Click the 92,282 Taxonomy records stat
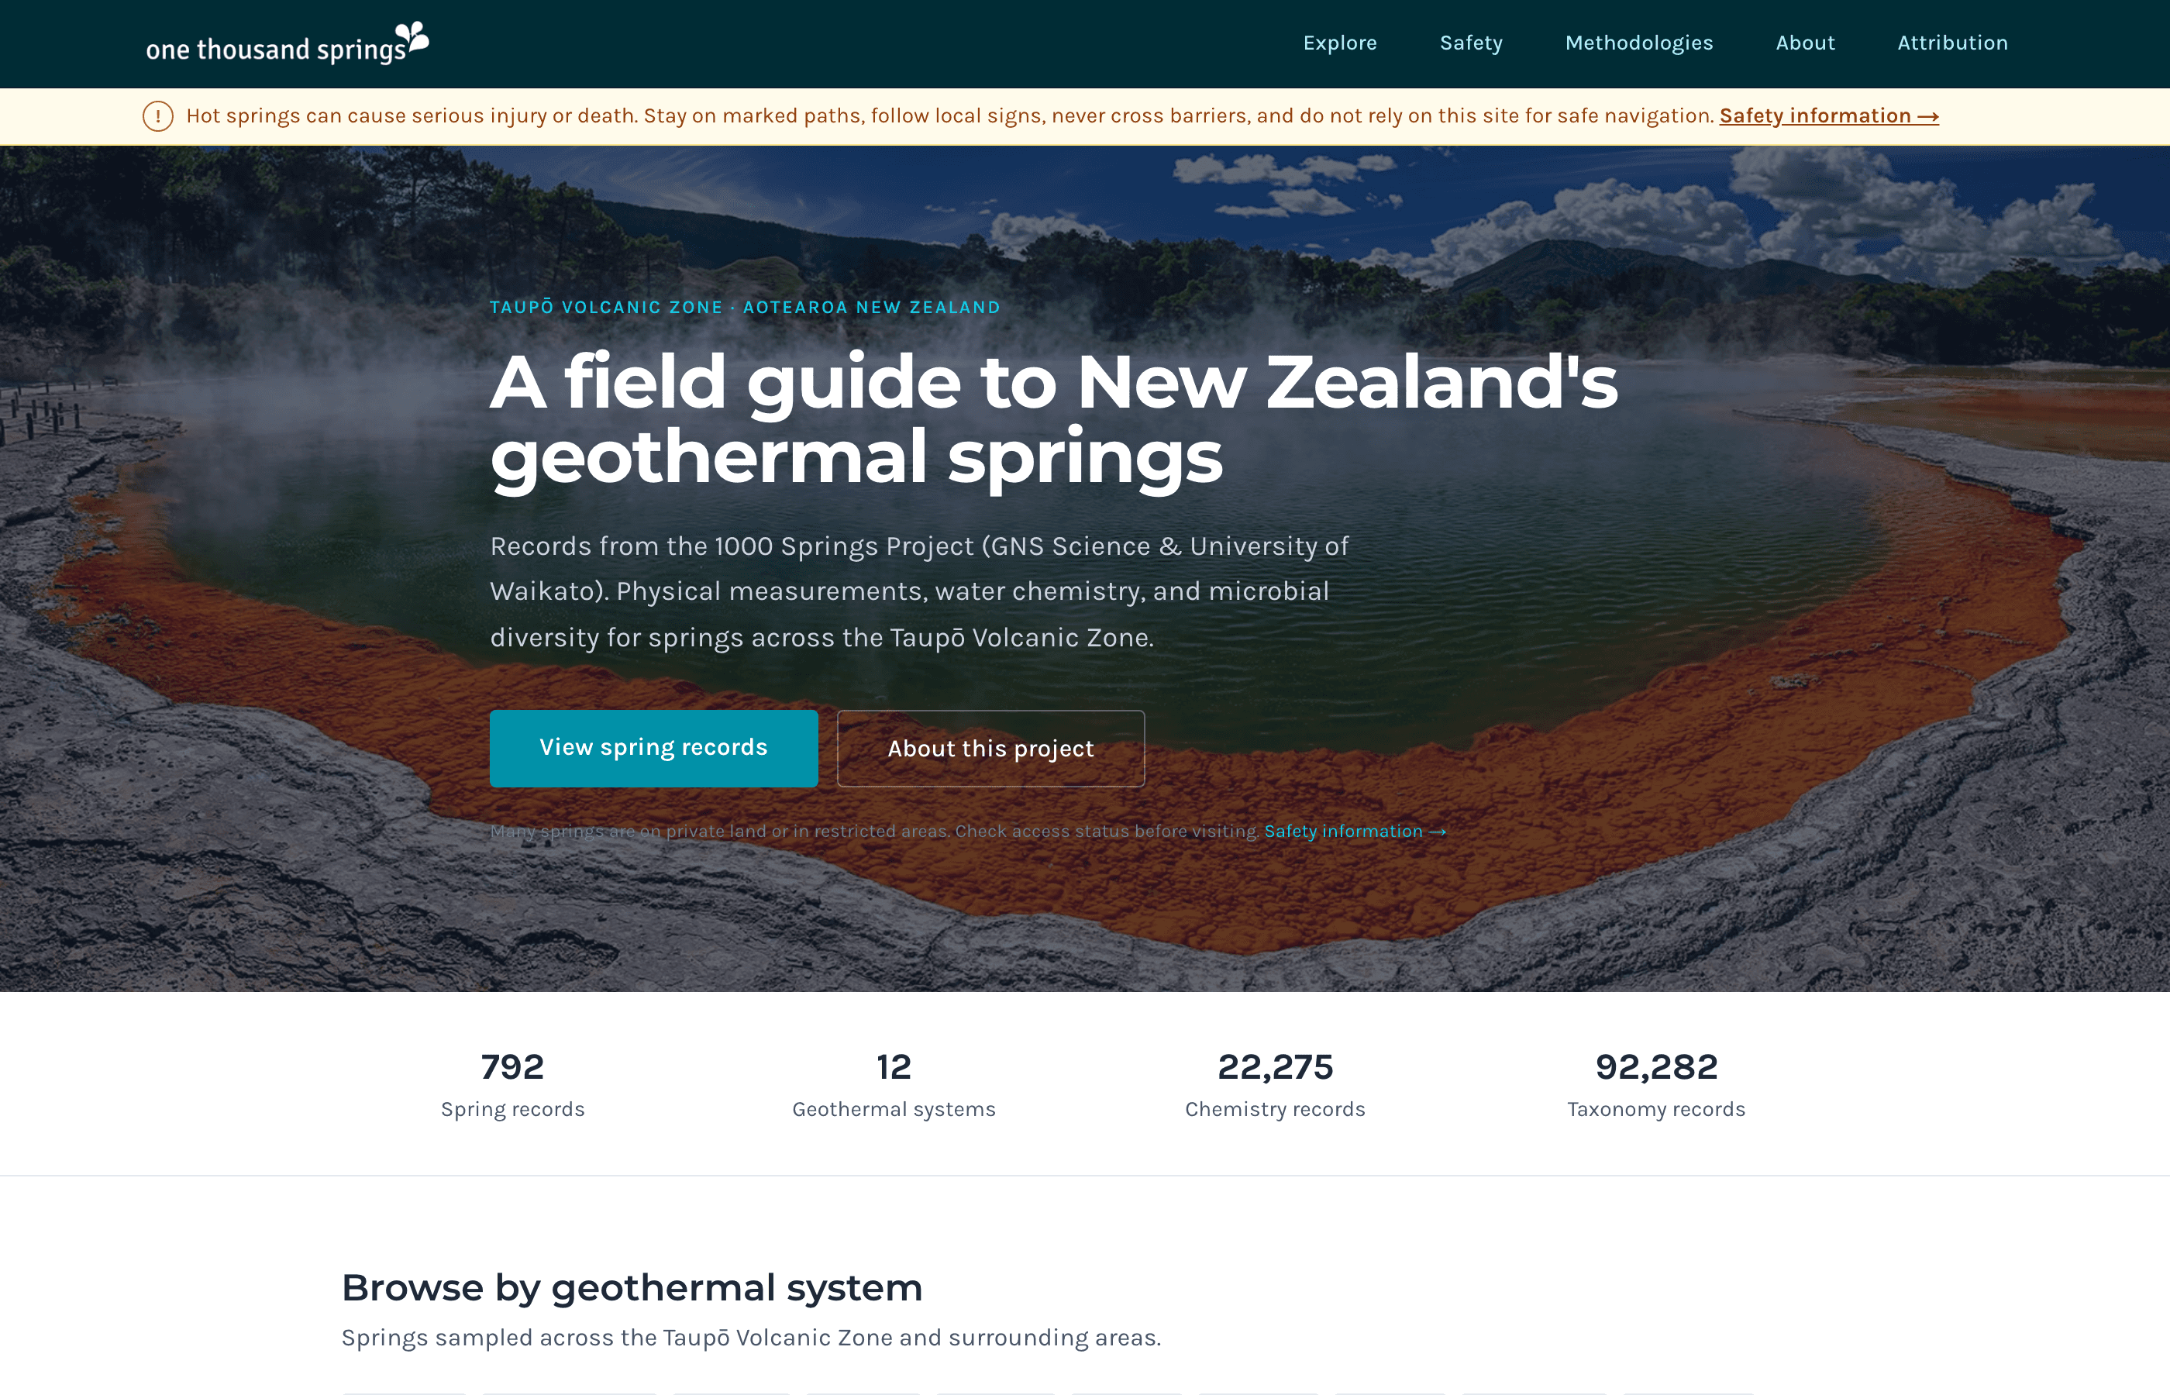This screenshot has height=1395, width=2170. (x=1656, y=1084)
